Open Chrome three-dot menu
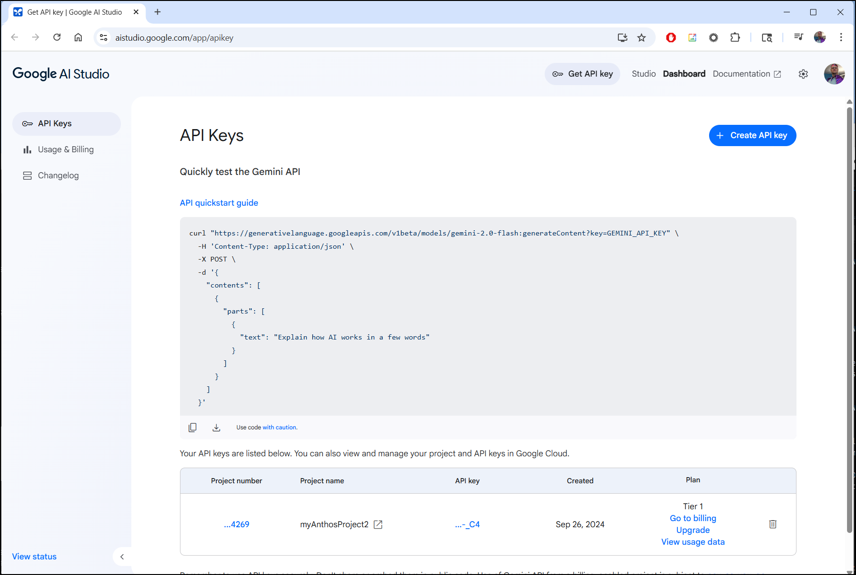 point(841,37)
